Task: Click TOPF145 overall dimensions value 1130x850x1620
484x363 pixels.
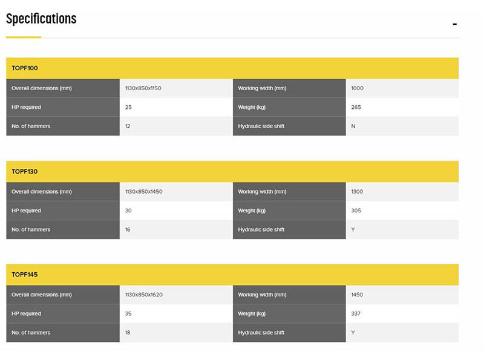Action: pyautogui.click(x=143, y=295)
